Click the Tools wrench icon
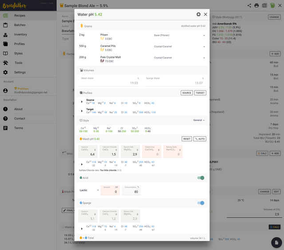Viewport: 284px width, 250px height. tap(5, 63)
